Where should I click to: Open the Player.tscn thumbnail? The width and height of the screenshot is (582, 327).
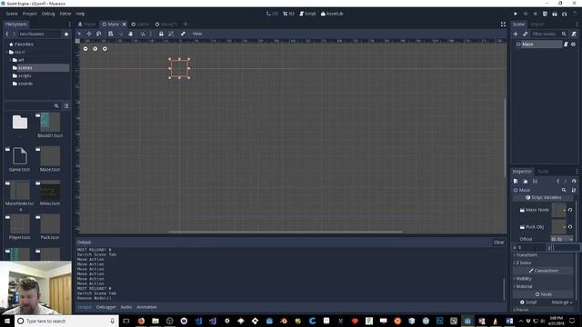(x=20, y=223)
